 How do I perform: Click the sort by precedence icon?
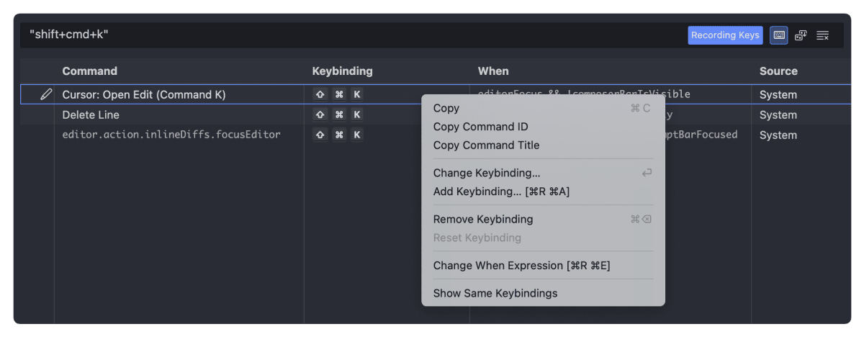click(x=801, y=35)
